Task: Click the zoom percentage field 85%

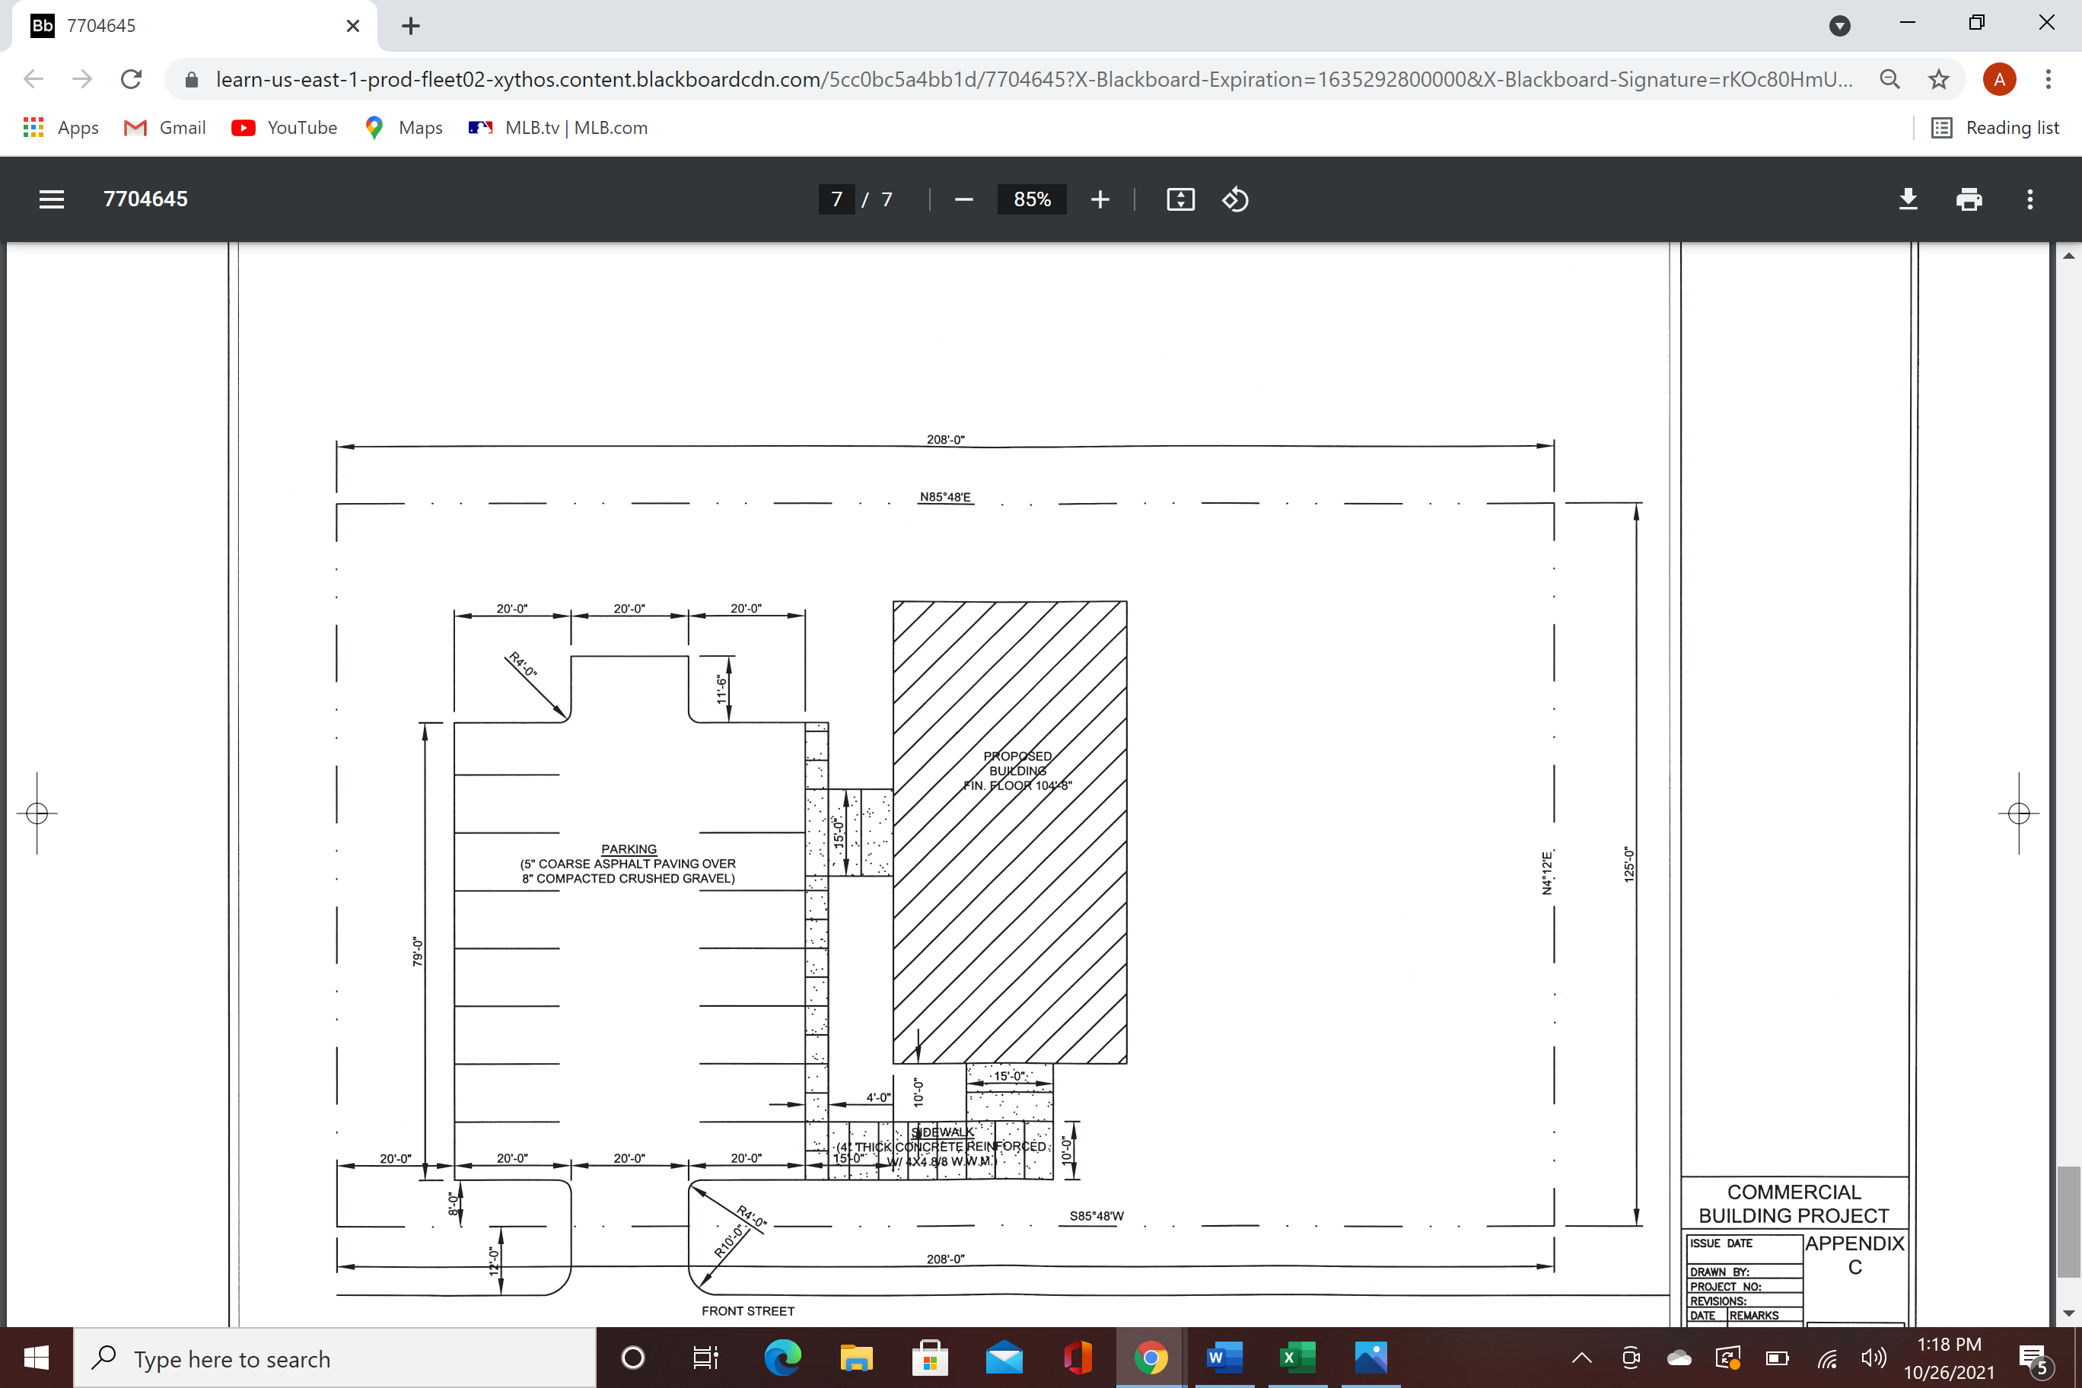Action: (1032, 199)
